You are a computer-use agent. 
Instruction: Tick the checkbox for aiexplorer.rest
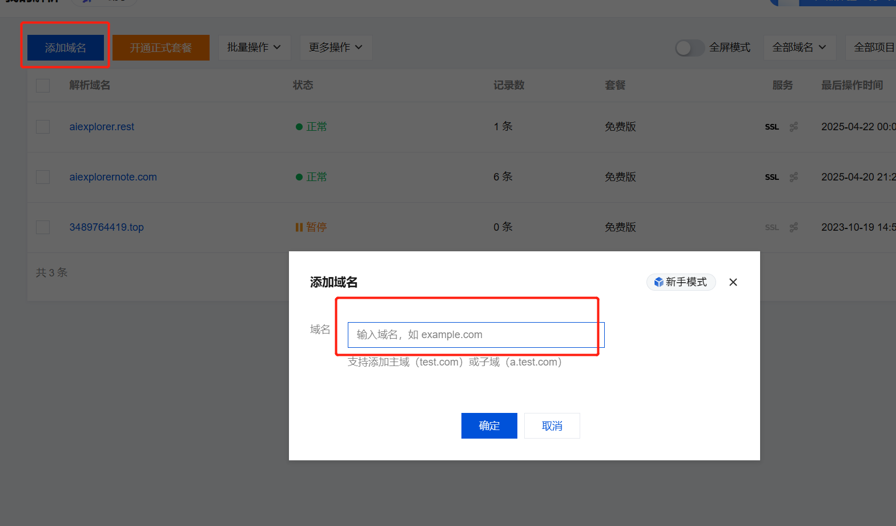(43, 127)
